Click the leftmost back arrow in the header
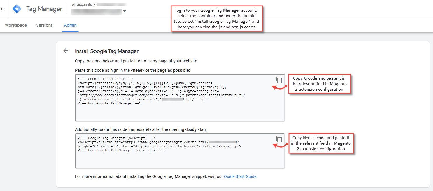433x191 pixels. pos(3,9)
